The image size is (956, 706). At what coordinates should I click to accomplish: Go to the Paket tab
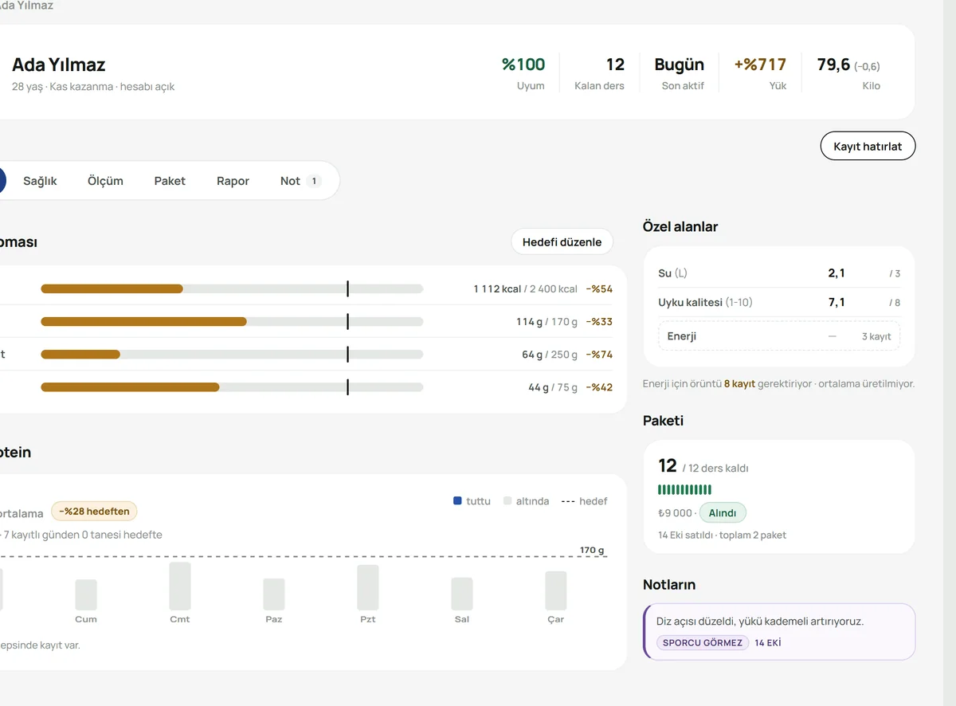[x=170, y=181]
